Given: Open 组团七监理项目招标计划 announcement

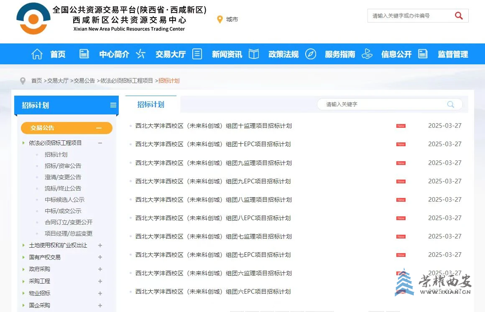Looking at the screenshot, I should pyautogui.click(x=213, y=236).
